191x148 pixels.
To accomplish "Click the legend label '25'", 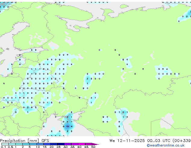I will [x=58, y=147].
